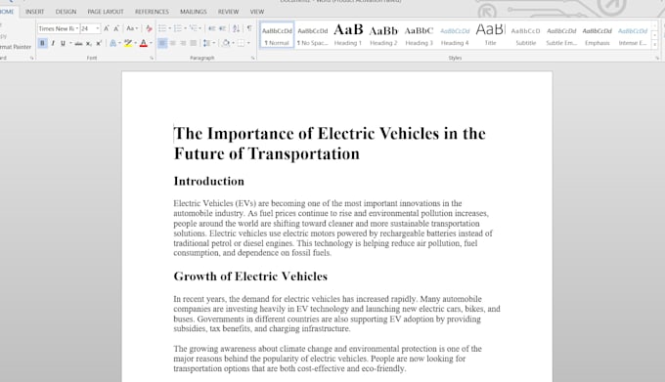Click the Format Painter button
665x382 pixels.
[x=16, y=47]
